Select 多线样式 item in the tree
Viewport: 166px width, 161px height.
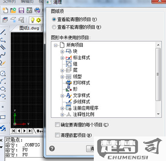82,102
